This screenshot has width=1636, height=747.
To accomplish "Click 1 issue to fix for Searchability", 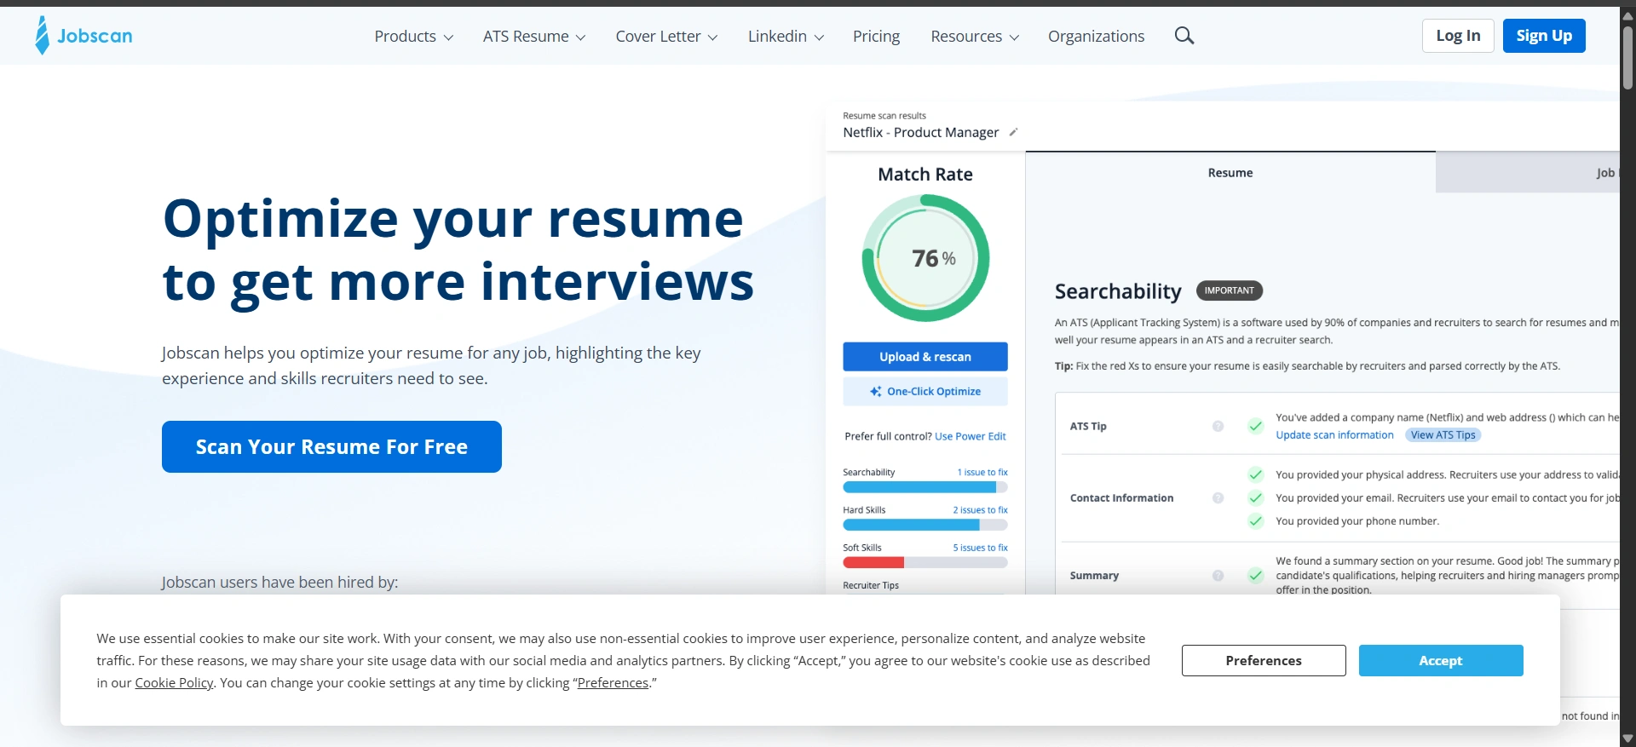I will (x=982, y=472).
